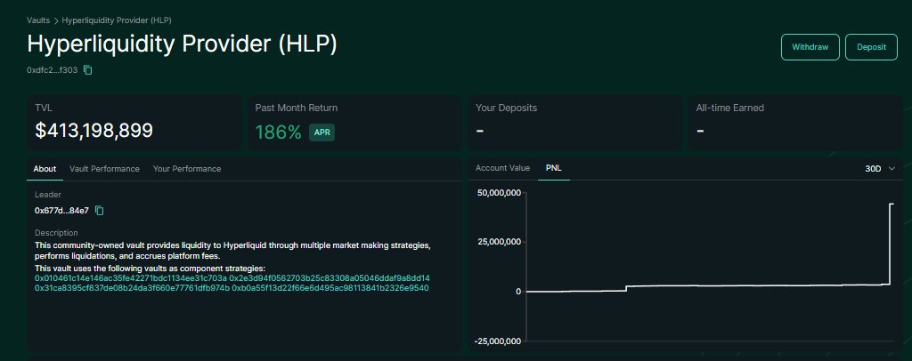
Task: Open the Vault Performance tab
Action: click(x=105, y=169)
